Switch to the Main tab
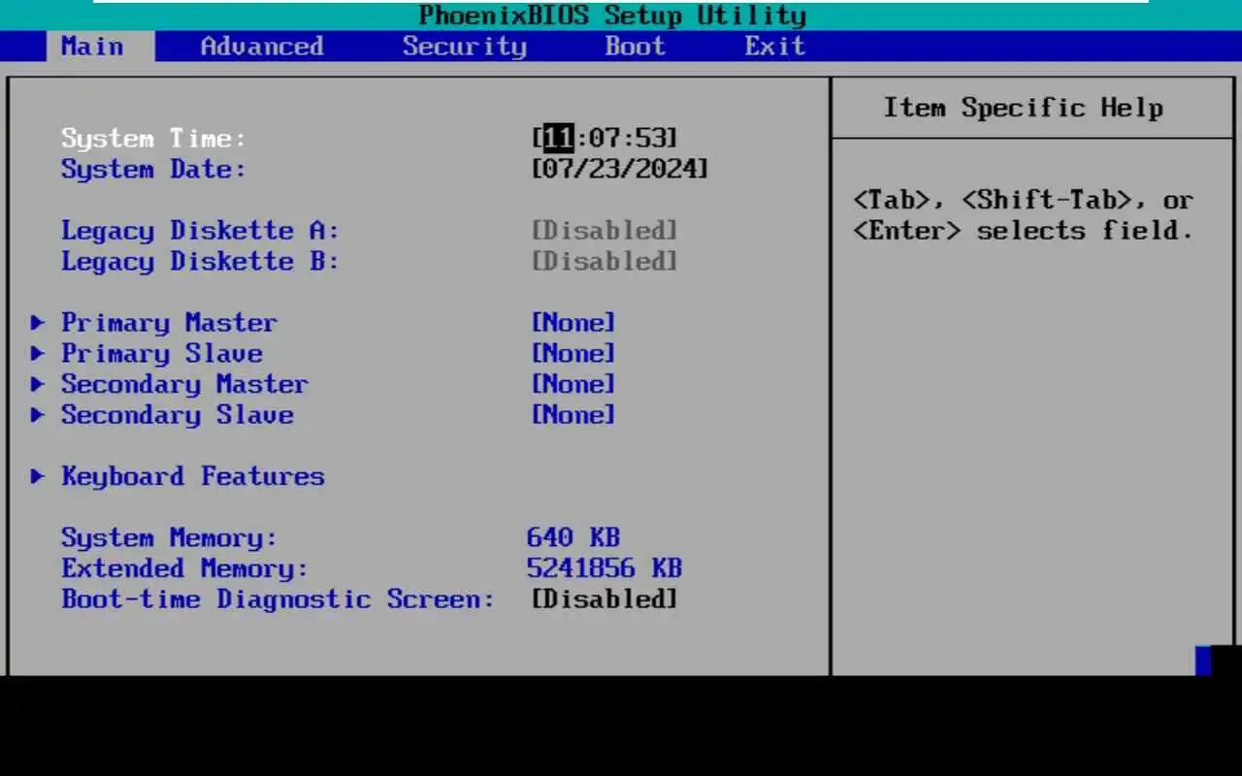This screenshot has width=1242, height=776. pos(100,47)
